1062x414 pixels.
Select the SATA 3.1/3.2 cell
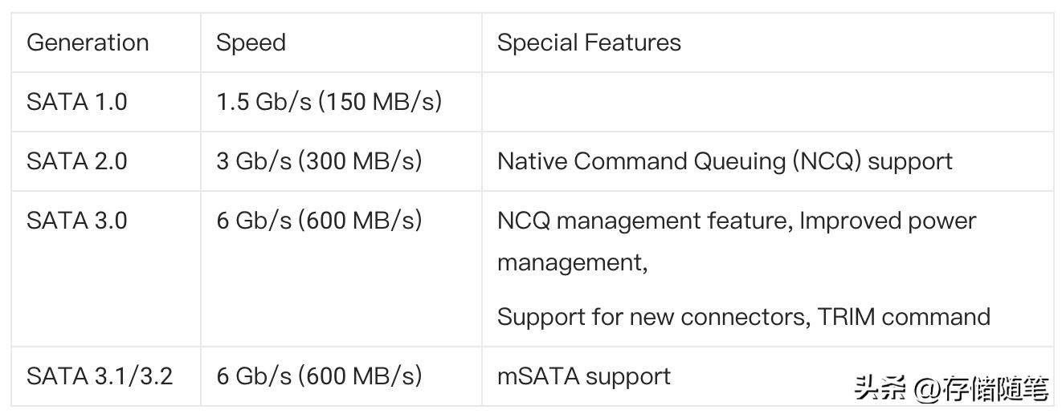coord(100,376)
